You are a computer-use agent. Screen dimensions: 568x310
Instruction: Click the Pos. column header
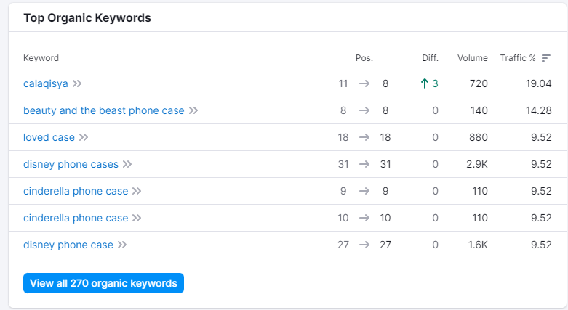(x=364, y=58)
